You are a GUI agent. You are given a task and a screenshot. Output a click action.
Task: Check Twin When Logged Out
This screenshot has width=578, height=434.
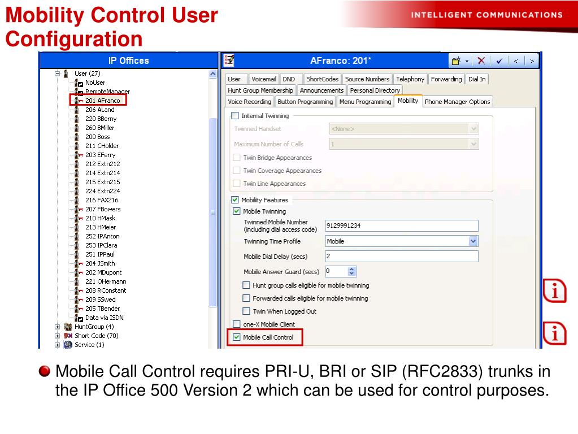pos(246,311)
